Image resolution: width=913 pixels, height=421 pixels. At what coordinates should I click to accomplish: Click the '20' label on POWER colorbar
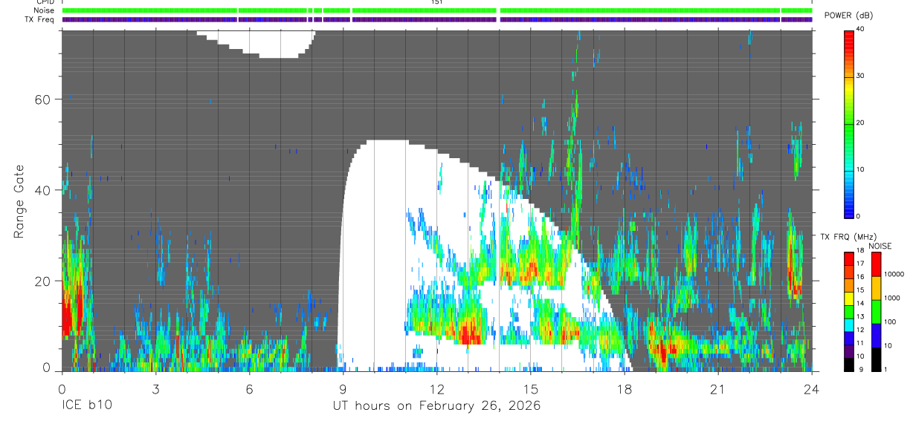[x=861, y=123]
